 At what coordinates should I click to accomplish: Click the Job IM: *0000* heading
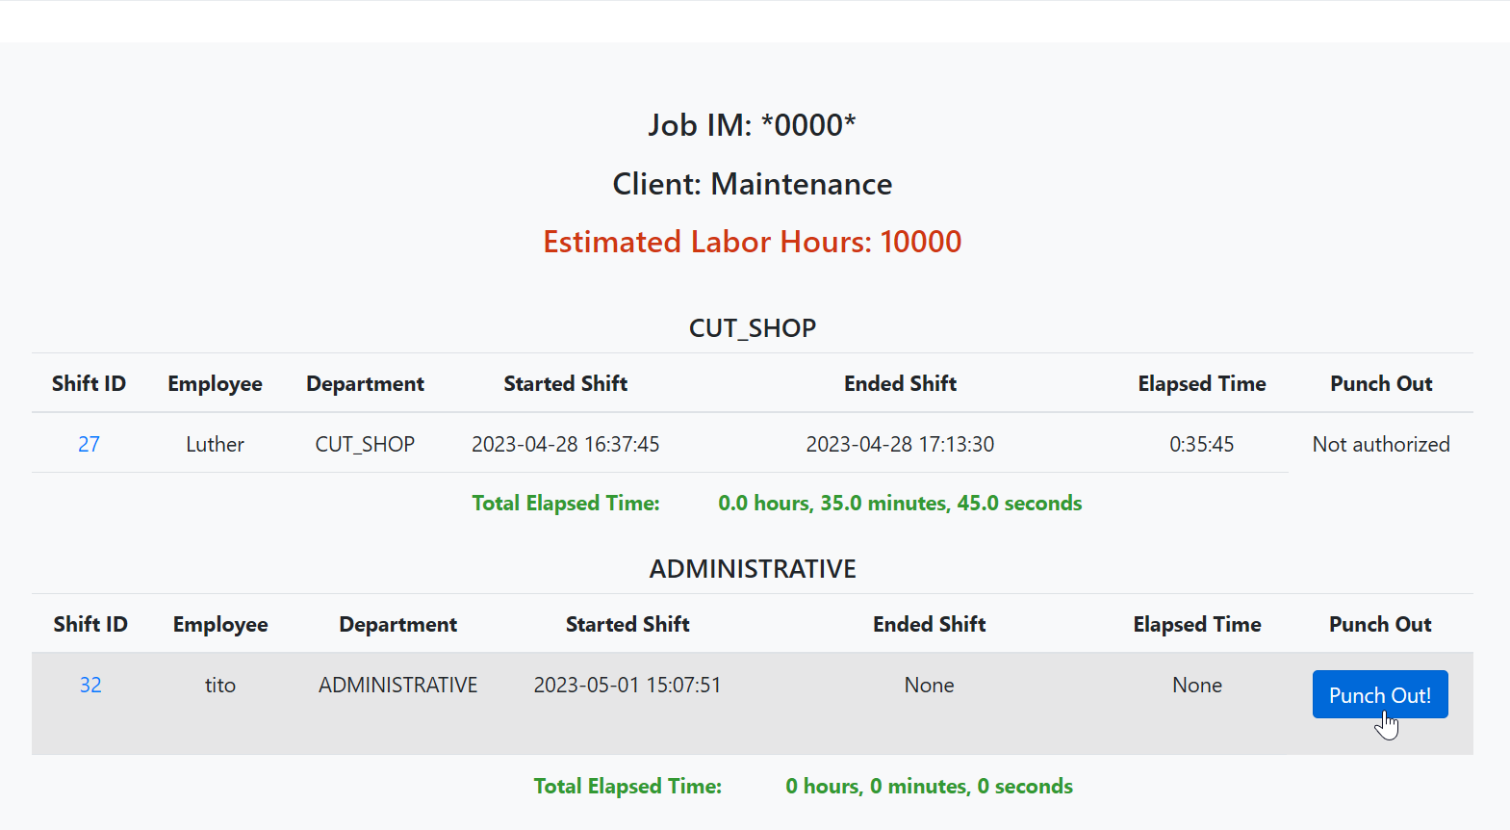[753, 125]
